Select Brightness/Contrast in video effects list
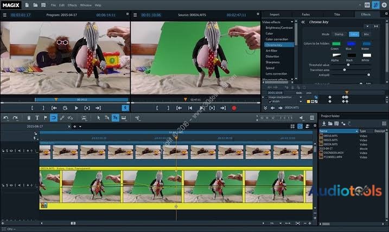 279,28
